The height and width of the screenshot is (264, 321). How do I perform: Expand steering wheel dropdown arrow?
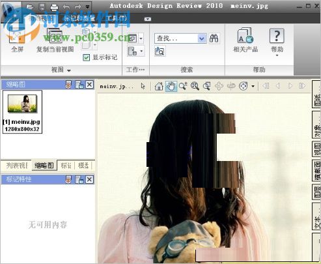click(253, 87)
